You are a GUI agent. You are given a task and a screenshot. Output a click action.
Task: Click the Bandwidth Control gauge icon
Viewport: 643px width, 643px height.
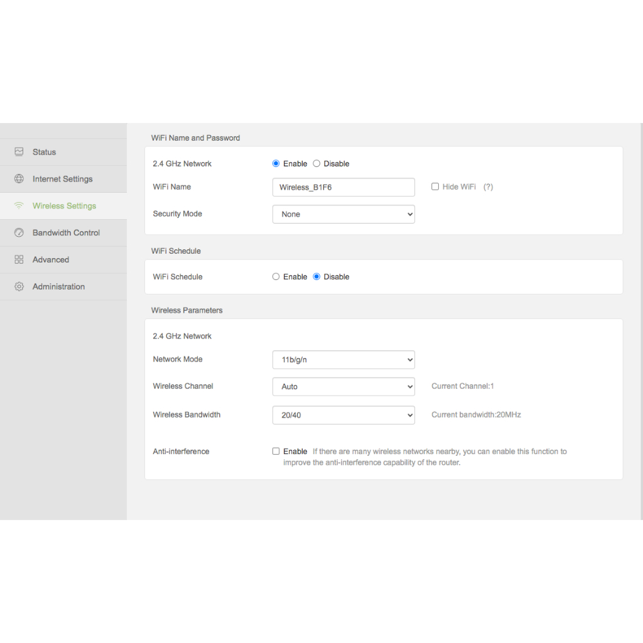(19, 232)
